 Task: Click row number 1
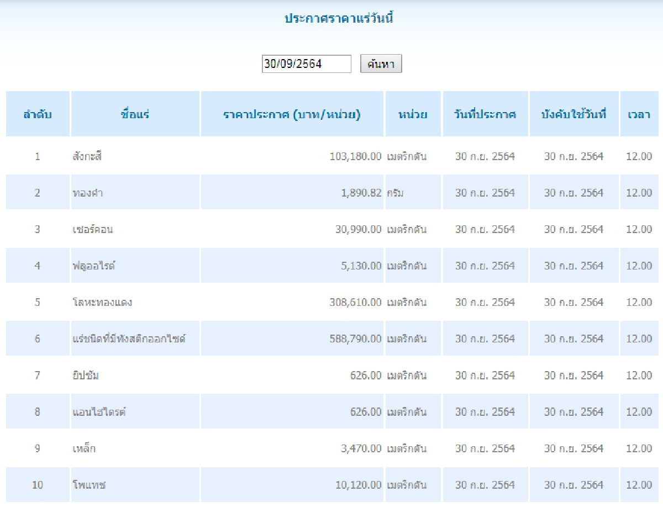click(x=38, y=156)
